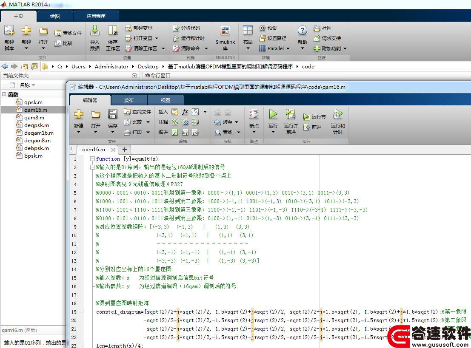Insert function with the fx icon

click(x=185, y=112)
